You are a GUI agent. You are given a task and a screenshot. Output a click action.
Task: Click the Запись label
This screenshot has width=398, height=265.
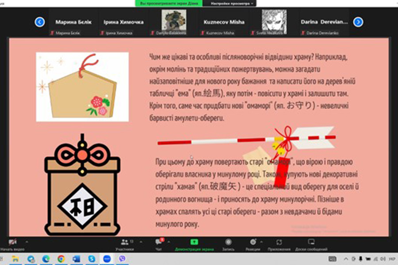coord(228,249)
